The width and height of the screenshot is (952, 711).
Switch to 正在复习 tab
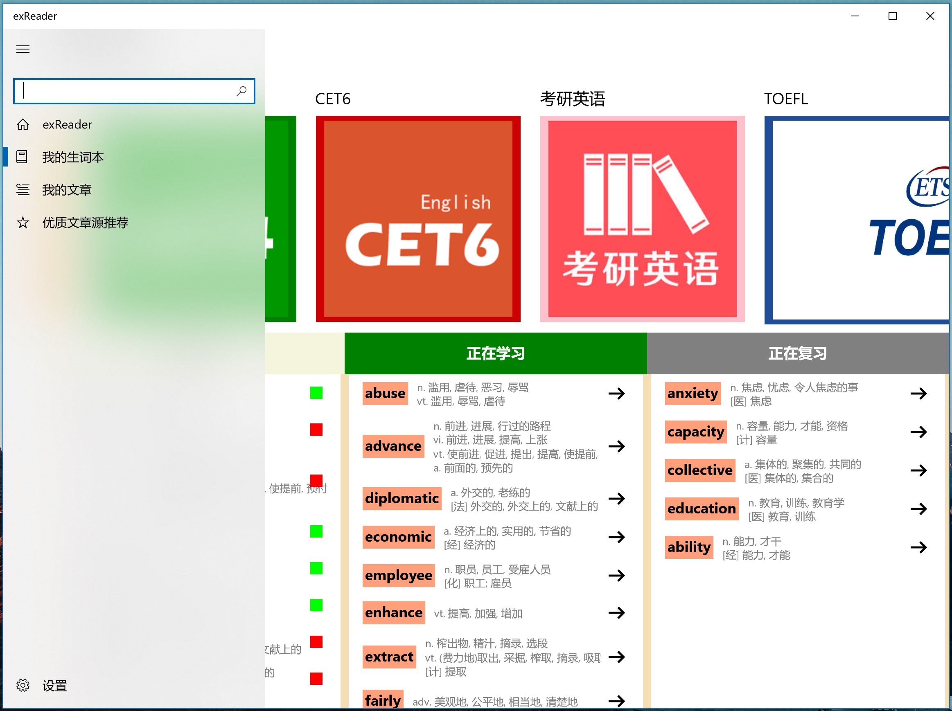click(x=797, y=353)
